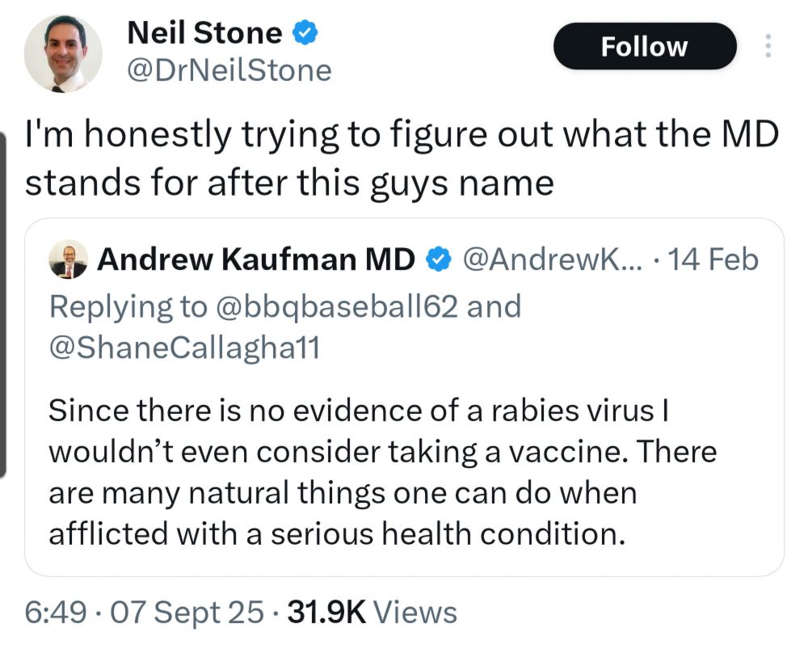Click the verified badge beside Neil Stone

click(x=305, y=33)
